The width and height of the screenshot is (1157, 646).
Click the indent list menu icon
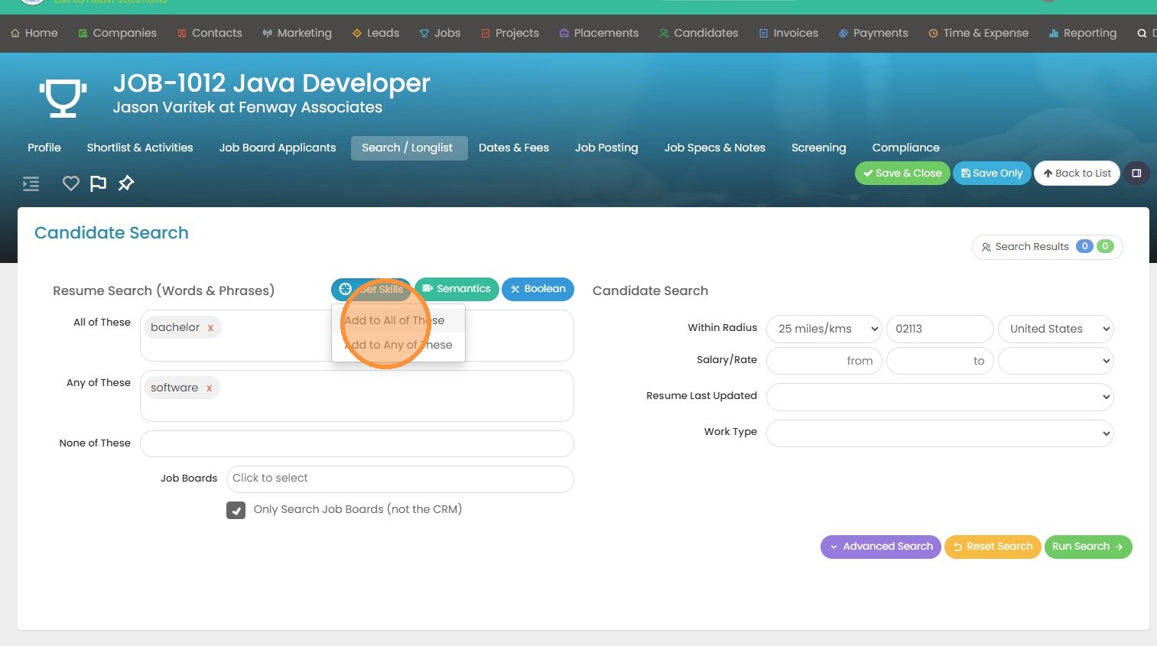31,183
